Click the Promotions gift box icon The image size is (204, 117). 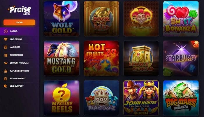[6, 55]
